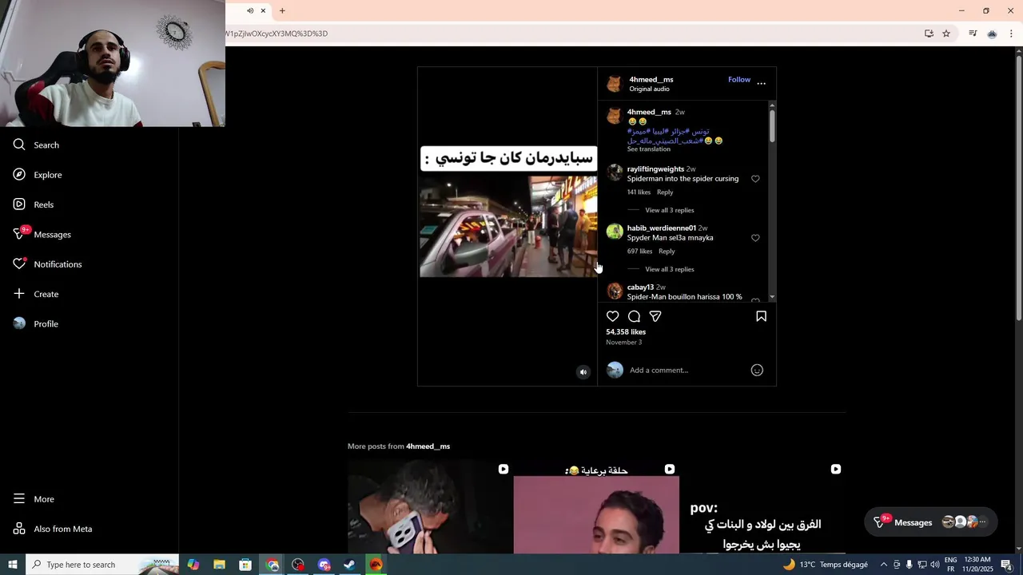The height and width of the screenshot is (575, 1023).
Task: Open the crying man reel thumbnail
Action: tap(430, 507)
